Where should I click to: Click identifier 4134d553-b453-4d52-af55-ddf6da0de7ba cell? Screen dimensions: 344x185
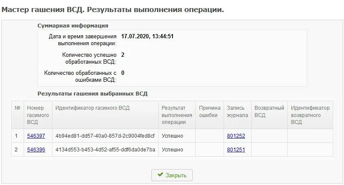(105, 150)
